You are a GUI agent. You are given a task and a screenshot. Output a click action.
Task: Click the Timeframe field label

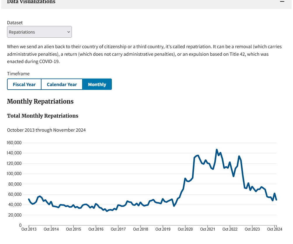(18, 74)
